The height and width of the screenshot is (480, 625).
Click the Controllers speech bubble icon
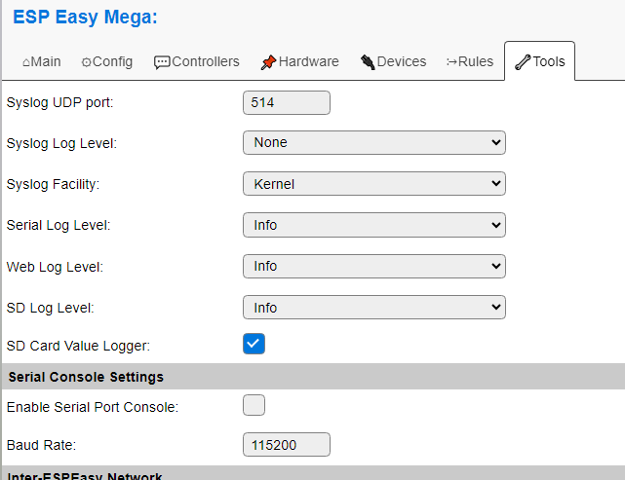point(162,62)
